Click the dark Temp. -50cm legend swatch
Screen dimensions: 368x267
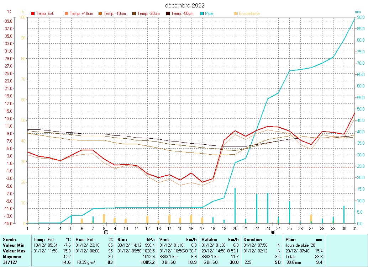tap(168, 14)
